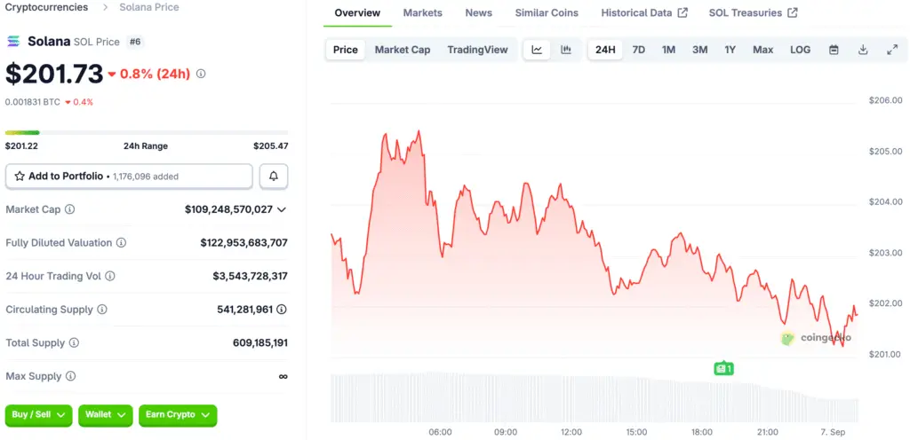This screenshot has width=910, height=440.
Task: Open the News tab
Action: pyautogui.click(x=479, y=12)
